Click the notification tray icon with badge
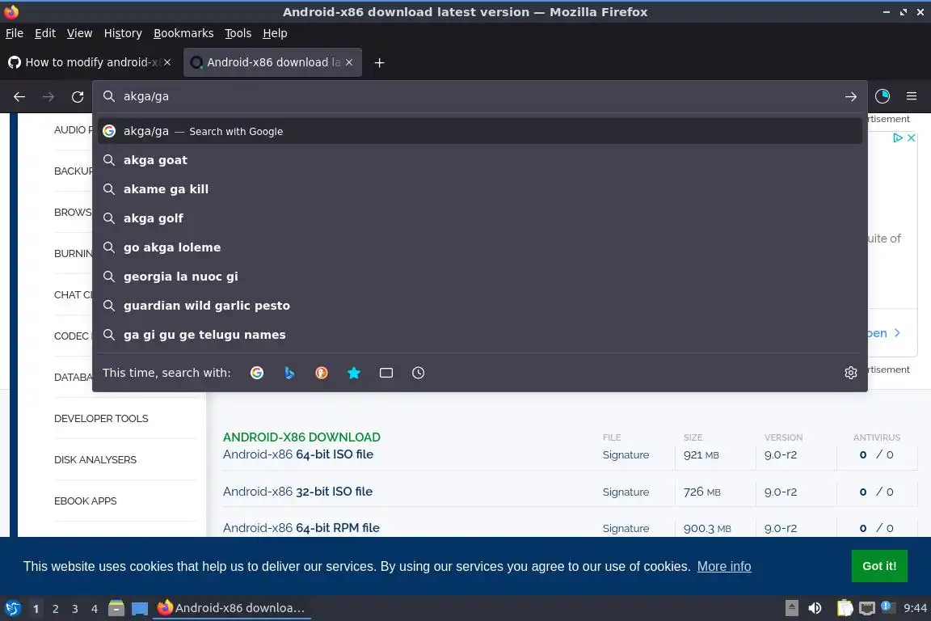This screenshot has width=931, height=621. tap(887, 606)
